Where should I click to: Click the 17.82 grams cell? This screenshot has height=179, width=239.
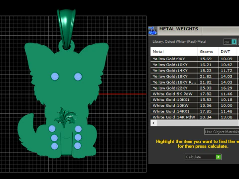tap(208, 94)
